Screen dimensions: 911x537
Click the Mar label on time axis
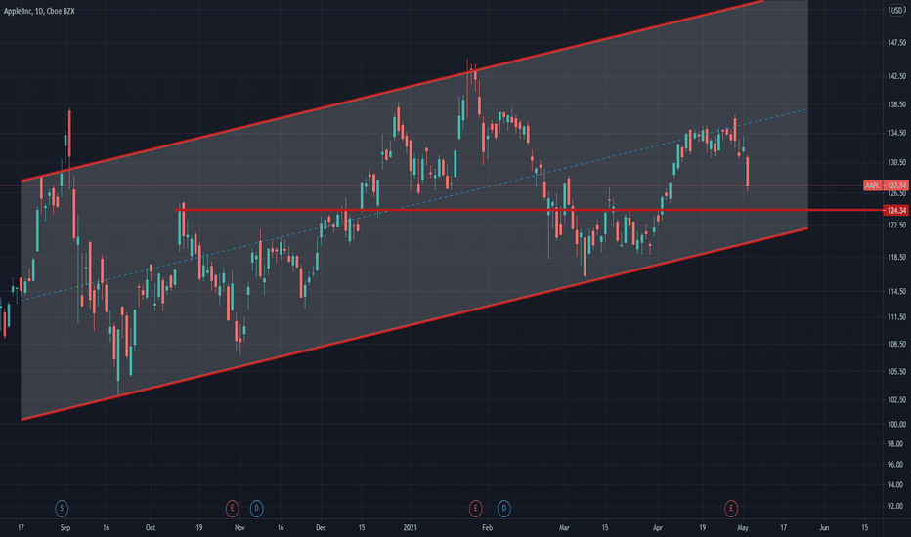tap(564, 527)
